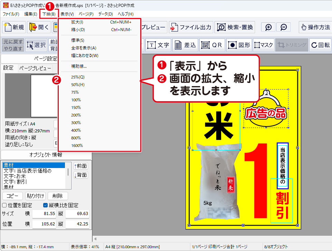Open 検索・置換 search and replace tool
This screenshot has height=251, width=332.
coord(236,27)
